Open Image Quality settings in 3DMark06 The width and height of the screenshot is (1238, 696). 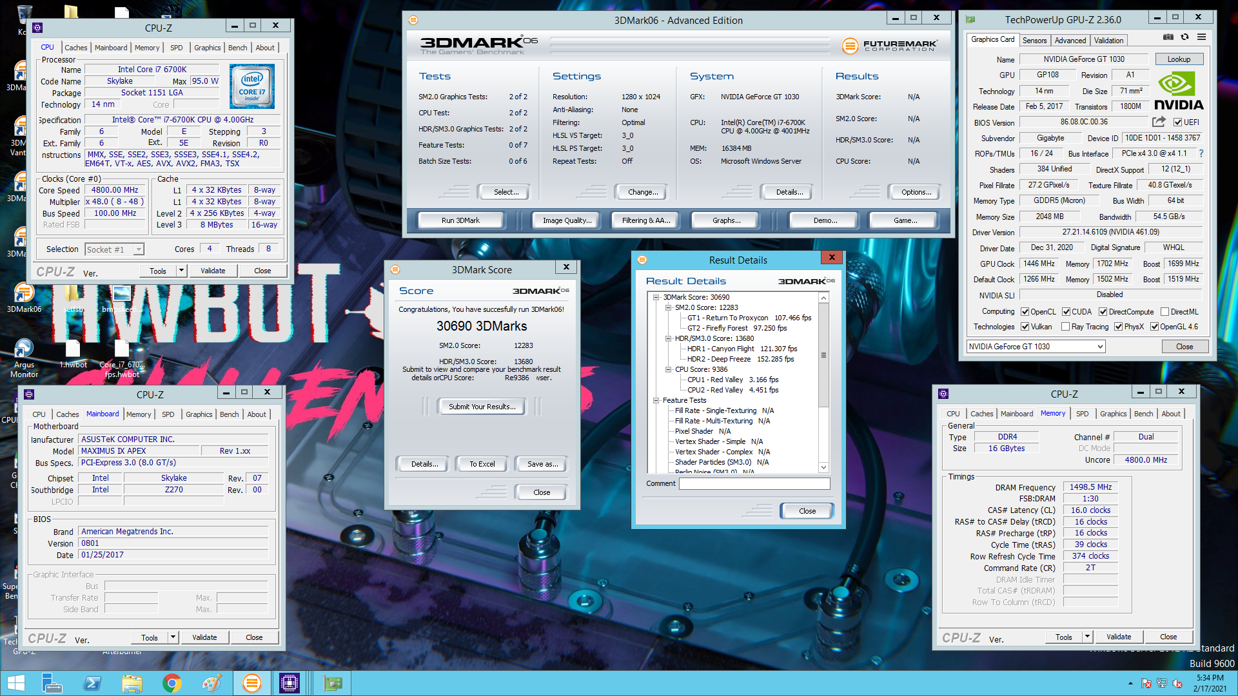[x=567, y=220]
